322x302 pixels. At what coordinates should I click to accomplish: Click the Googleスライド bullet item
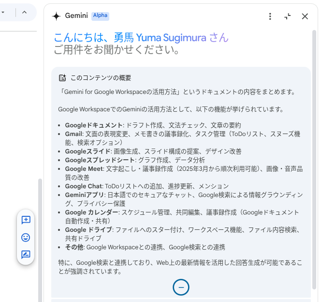tap(153, 151)
